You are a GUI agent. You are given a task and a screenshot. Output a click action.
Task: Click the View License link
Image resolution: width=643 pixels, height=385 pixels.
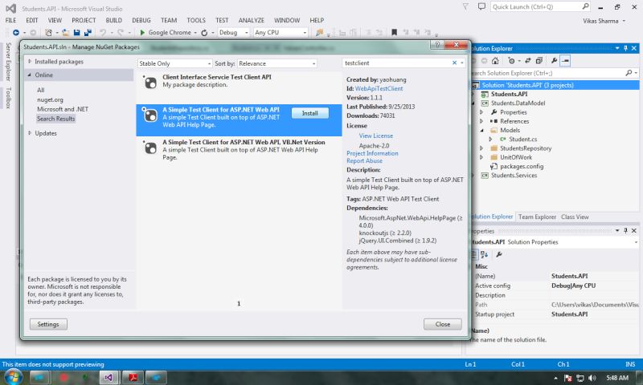pyautogui.click(x=376, y=136)
